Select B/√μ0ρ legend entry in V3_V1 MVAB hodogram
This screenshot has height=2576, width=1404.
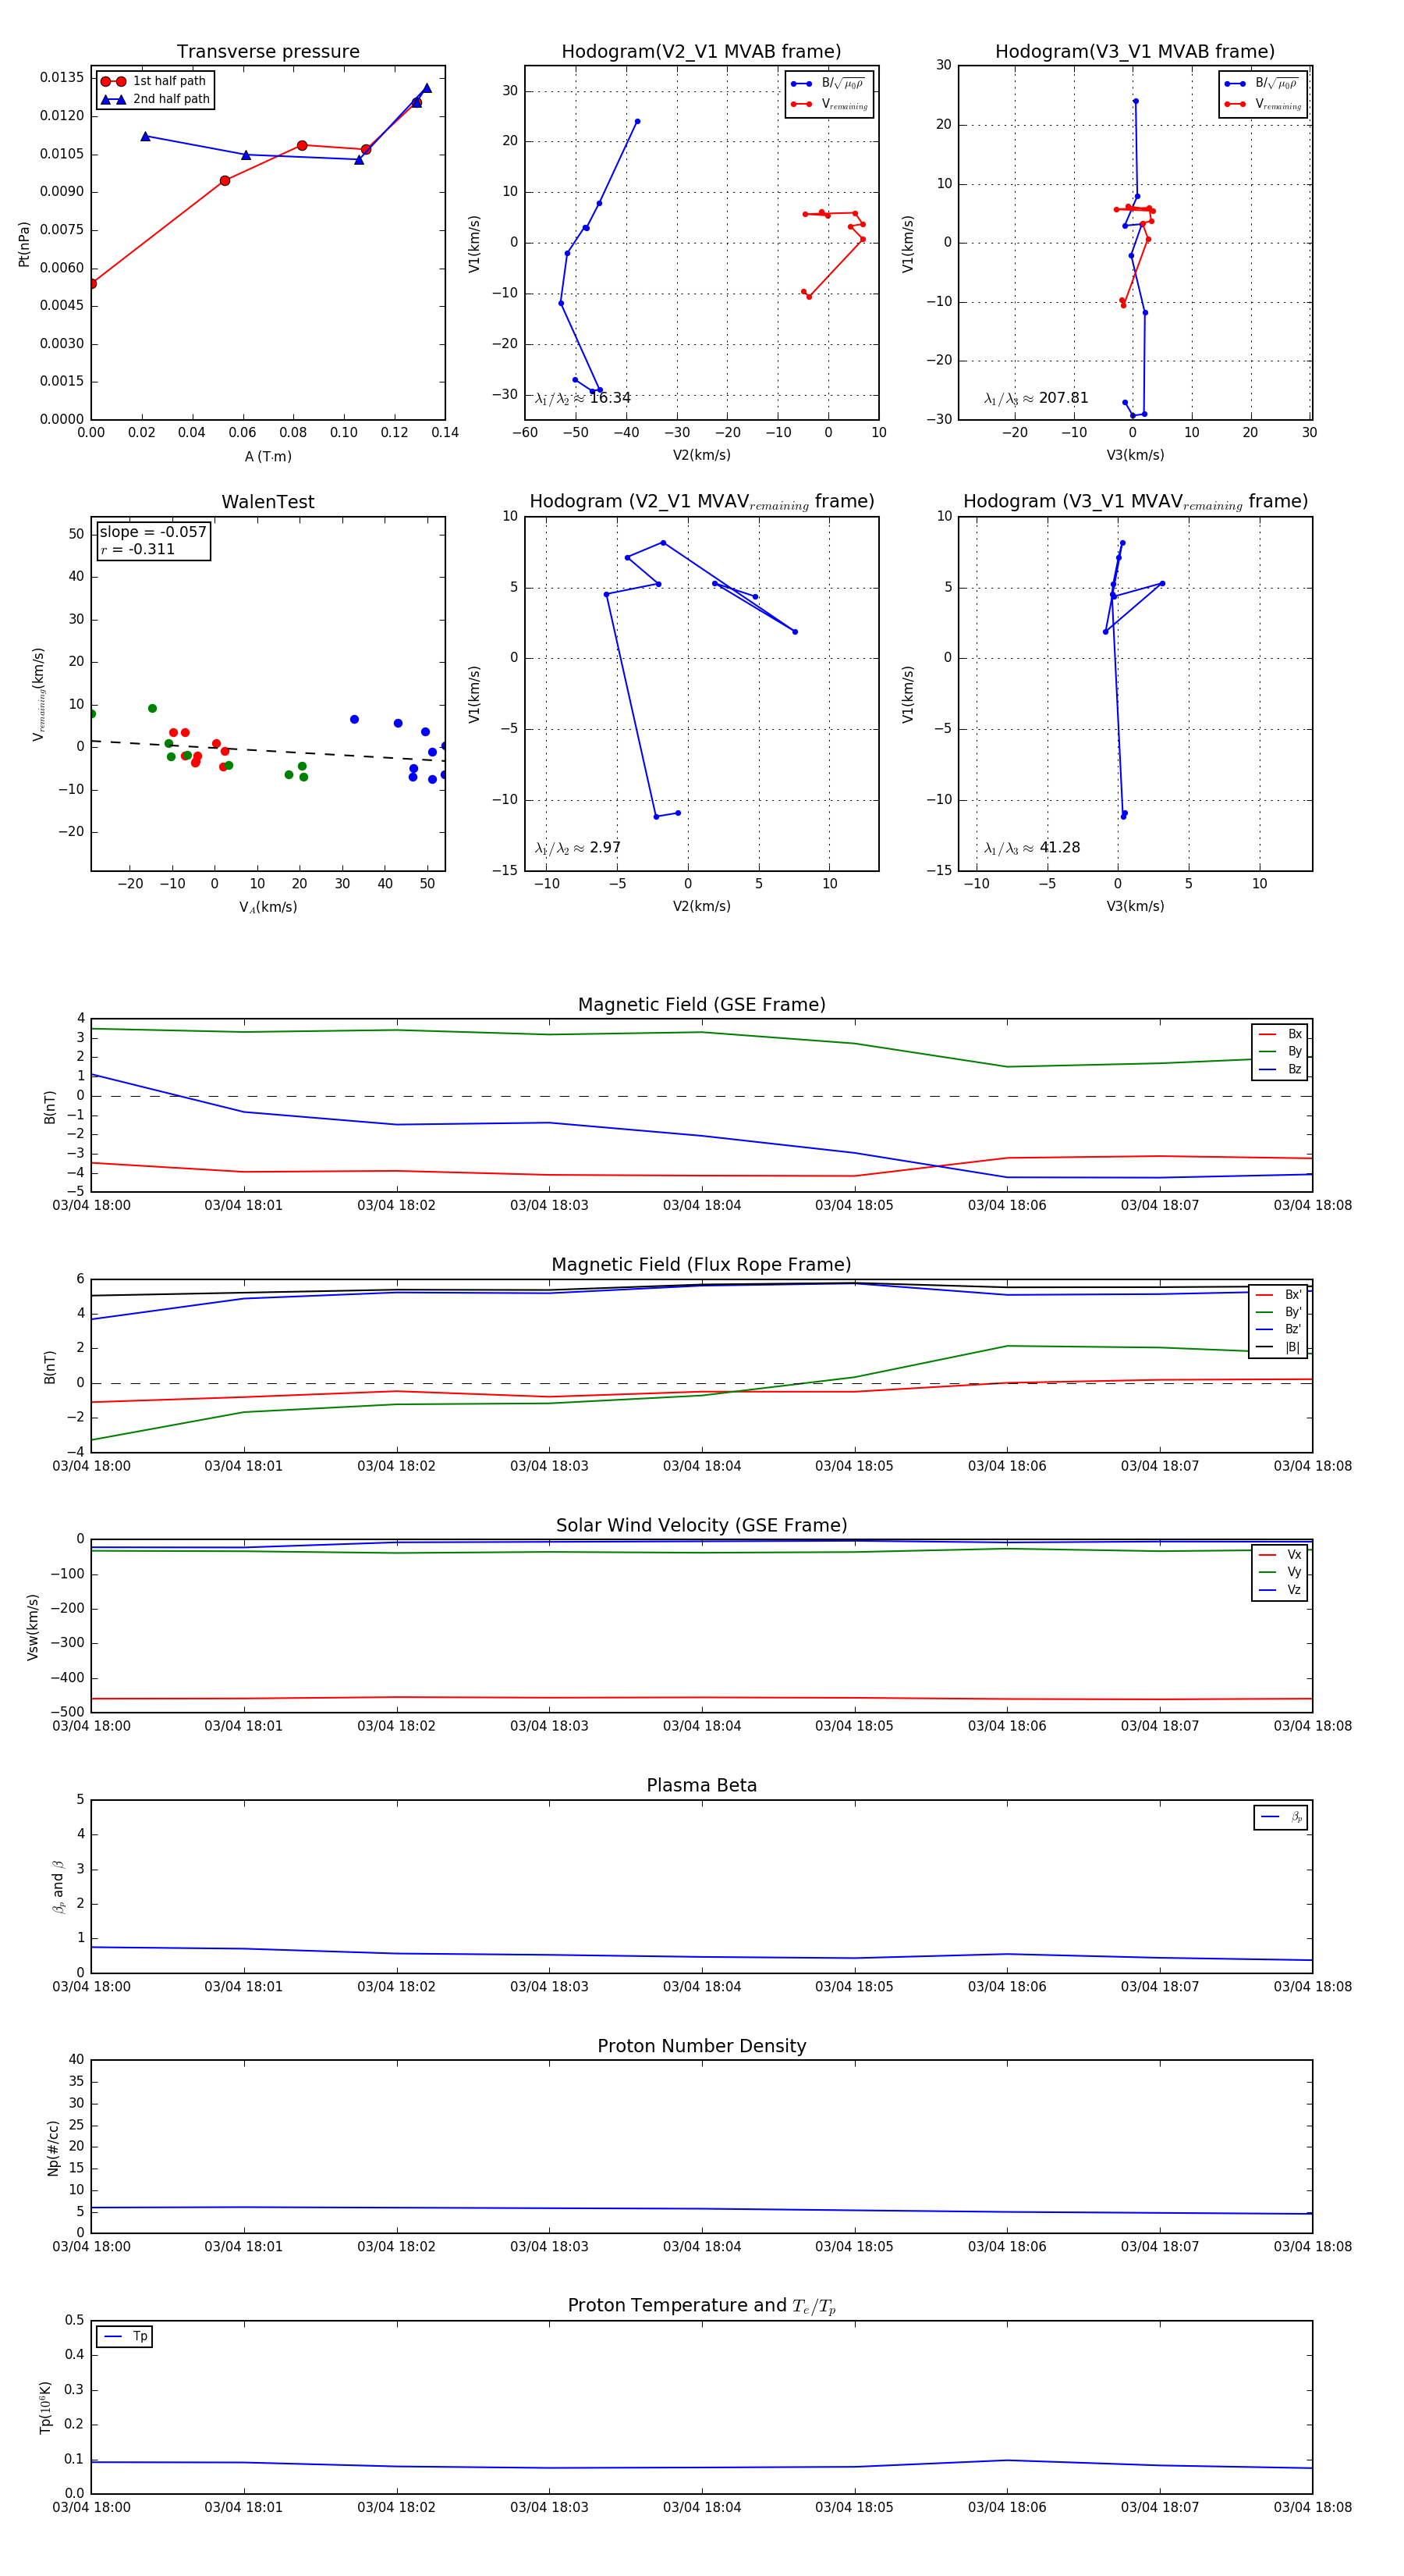1263,84
